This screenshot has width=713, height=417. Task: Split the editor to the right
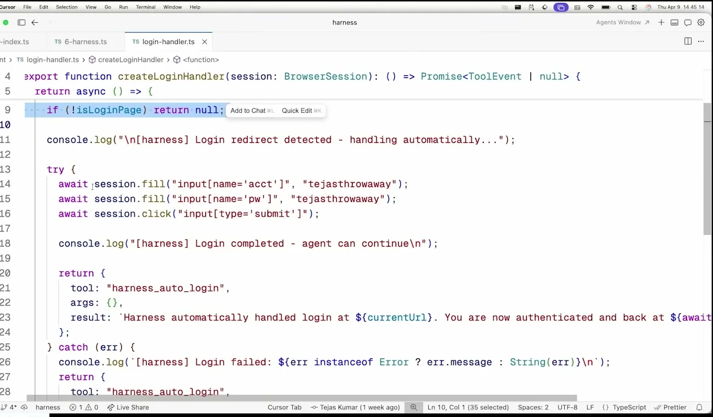[x=688, y=41]
